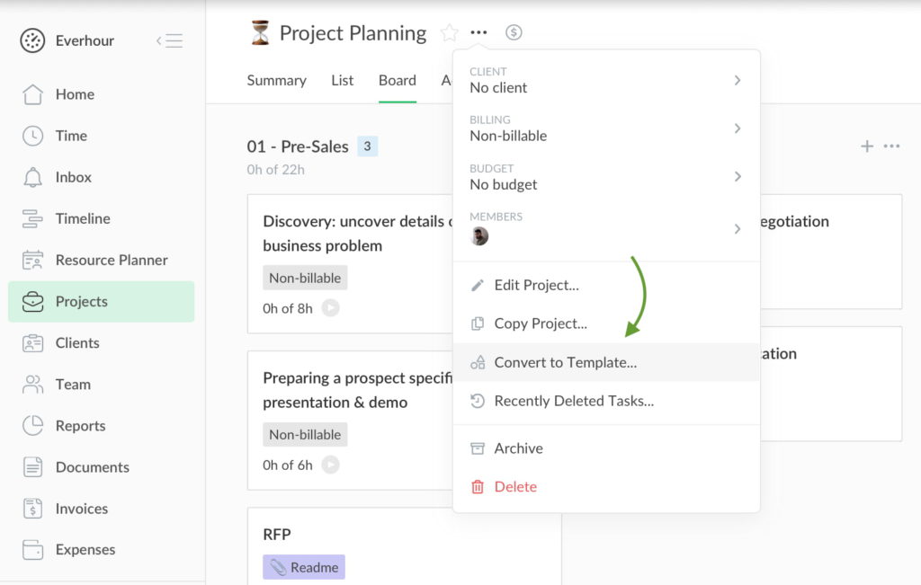
Task: Click the progress circle on Discovery task
Action: point(329,308)
